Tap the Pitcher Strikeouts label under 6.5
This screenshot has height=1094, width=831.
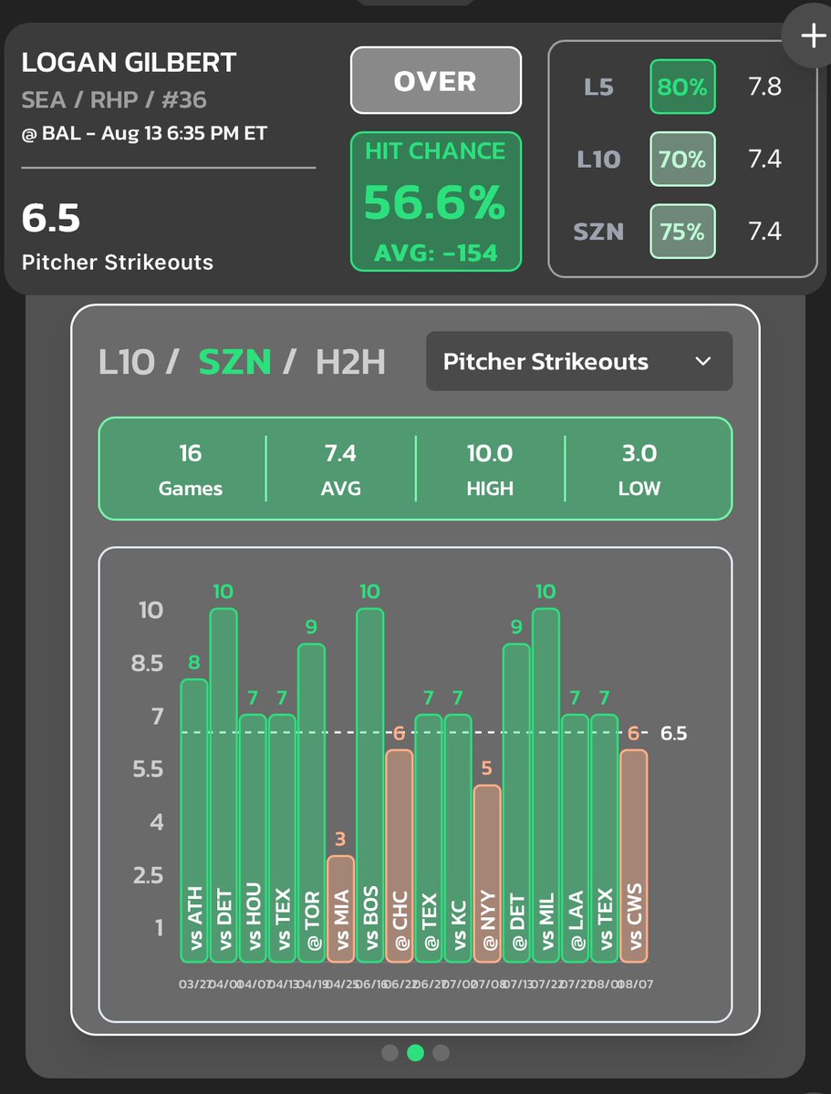[118, 263]
